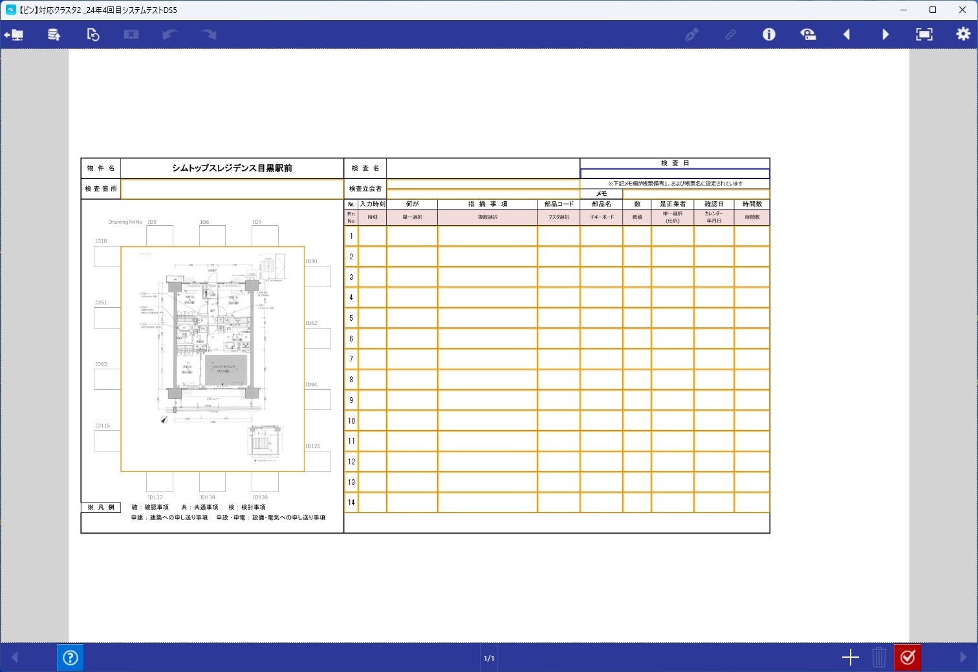Open the 確認日 calendar cell in row 3
Image resolution: width=978 pixels, height=672 pixels.
tap(714, 277)
